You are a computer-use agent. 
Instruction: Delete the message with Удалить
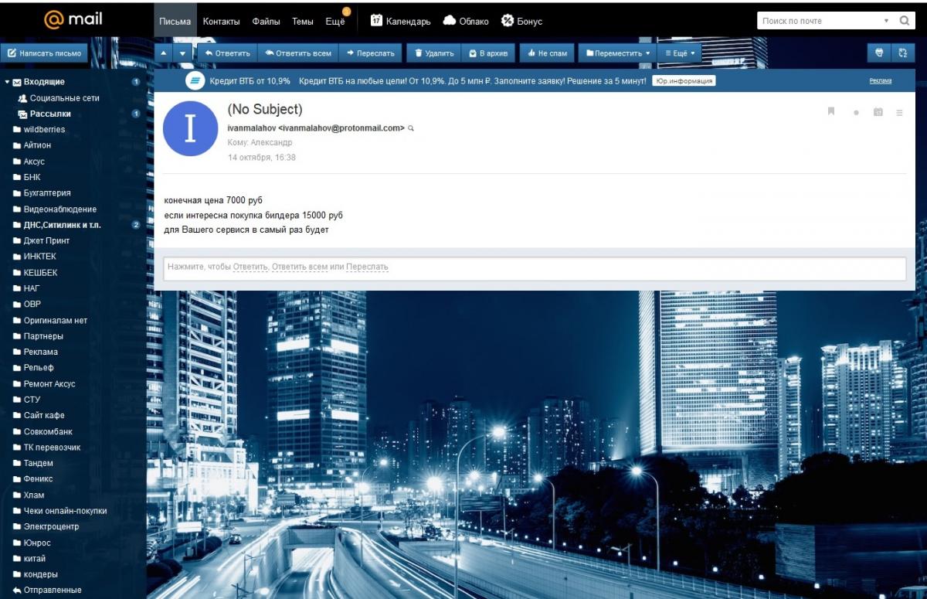coord(434,53)
